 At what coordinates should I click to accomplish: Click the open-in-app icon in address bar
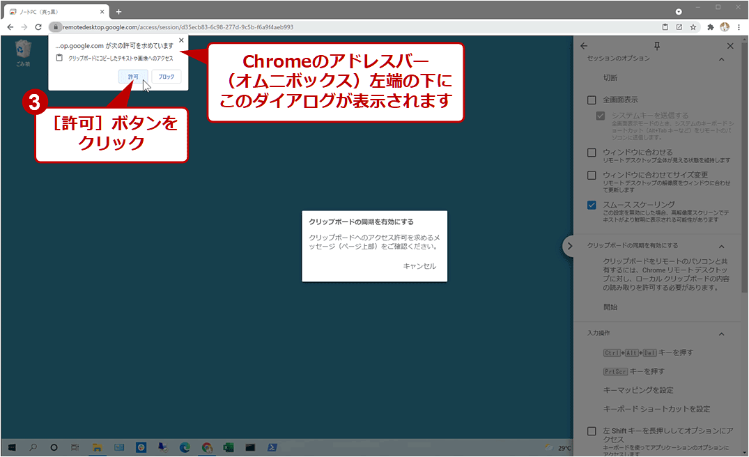679,27
